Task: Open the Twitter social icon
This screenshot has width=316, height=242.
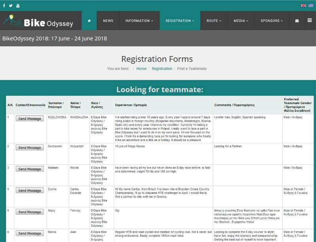Action: coord(11,6)
